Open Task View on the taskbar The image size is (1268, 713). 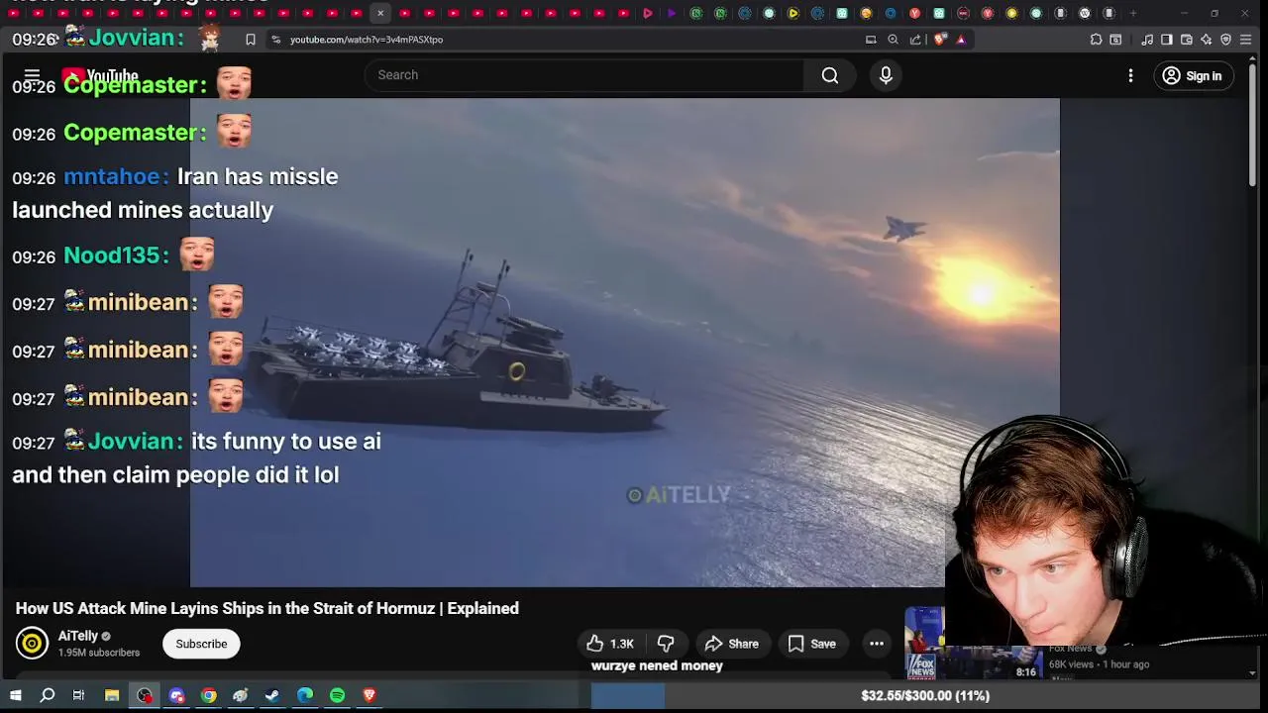78,695
